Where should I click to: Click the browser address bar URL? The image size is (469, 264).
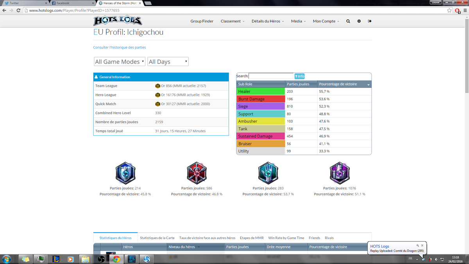click(x=74, y=10)
